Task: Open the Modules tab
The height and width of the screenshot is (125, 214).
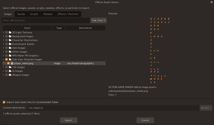Action: (48, 14)
